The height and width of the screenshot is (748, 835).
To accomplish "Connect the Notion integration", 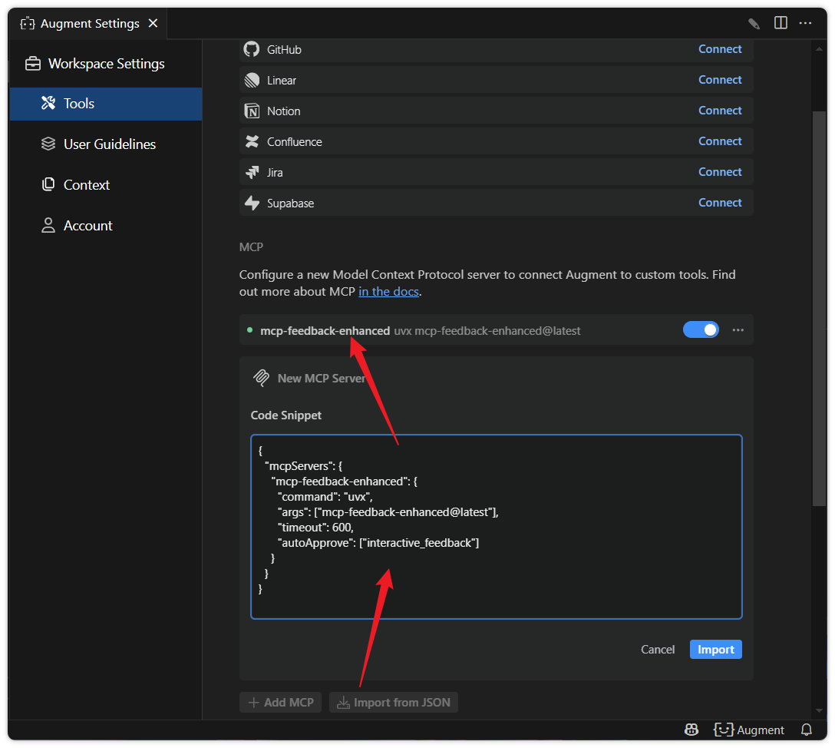I will (x=719, y=111).
